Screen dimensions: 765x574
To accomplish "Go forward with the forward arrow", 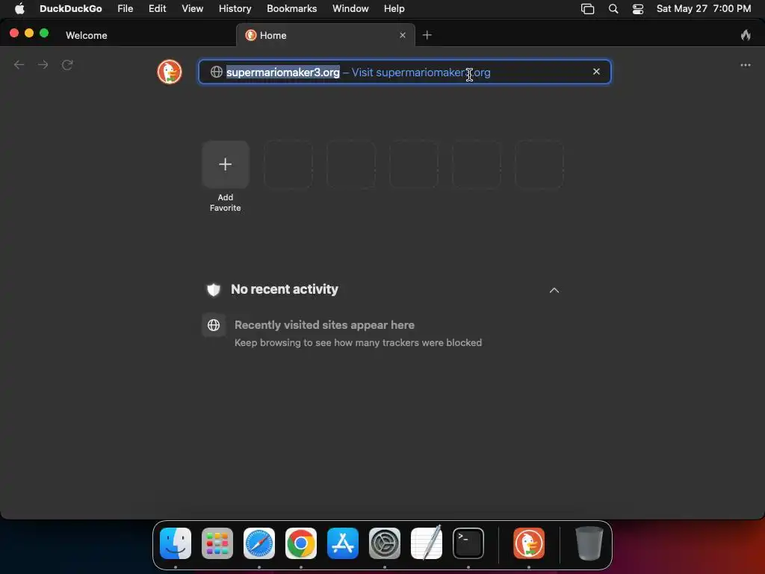I will [43, 65].
